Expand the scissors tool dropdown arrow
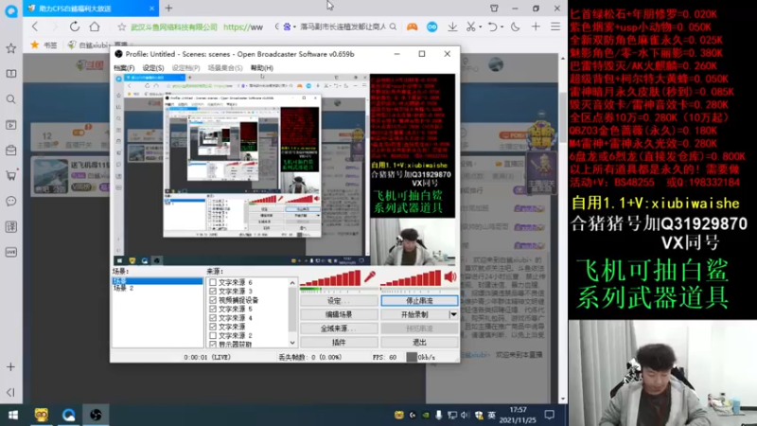Image resolution: width=757 pixels, height=426 pixels. point(481,27)
